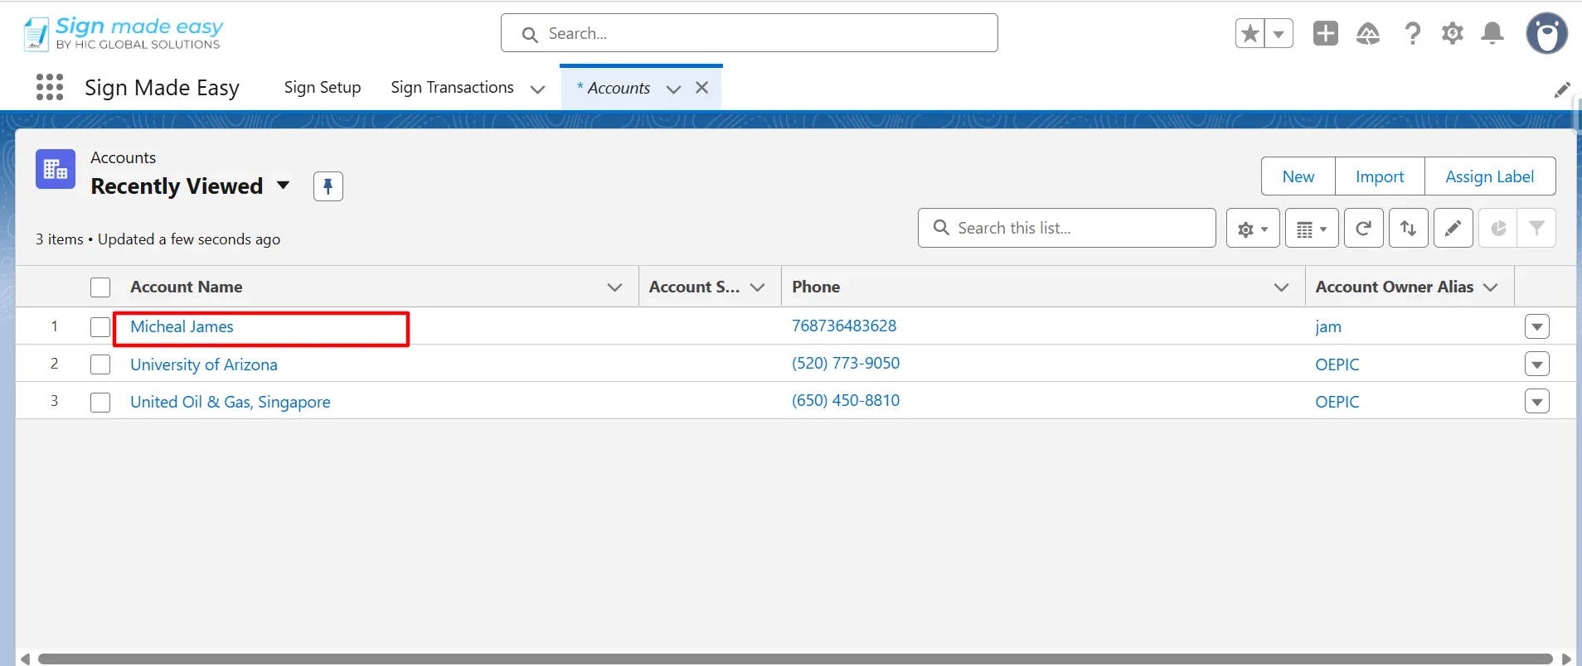Sort by Account Site column header
The width and height of the screenshot is (1582, 666).
click(695, 287)
